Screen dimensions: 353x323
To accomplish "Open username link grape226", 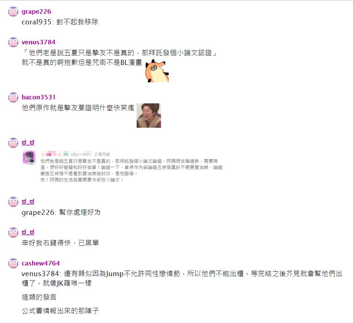I will point(36,11).
